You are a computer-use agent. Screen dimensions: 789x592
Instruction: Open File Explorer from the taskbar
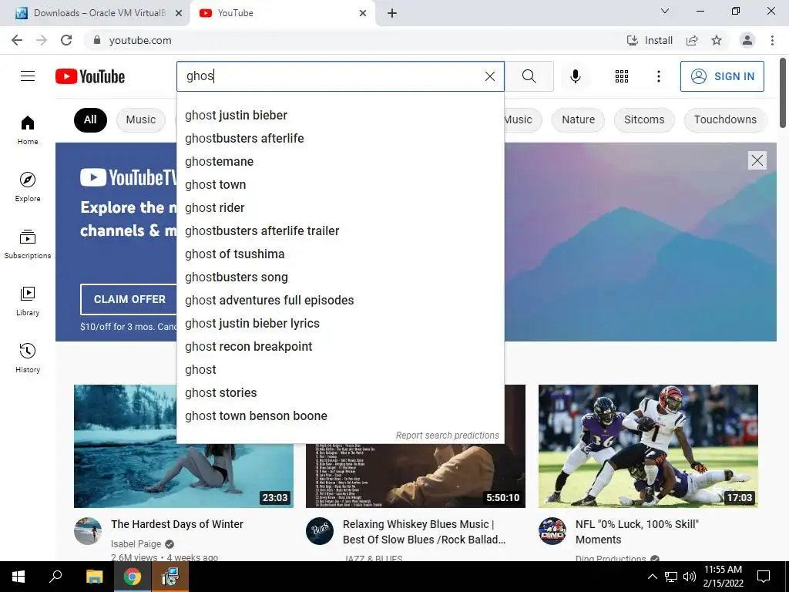pos(94,577)
